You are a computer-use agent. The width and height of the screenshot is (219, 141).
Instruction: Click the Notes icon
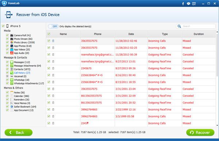[12, 93]
